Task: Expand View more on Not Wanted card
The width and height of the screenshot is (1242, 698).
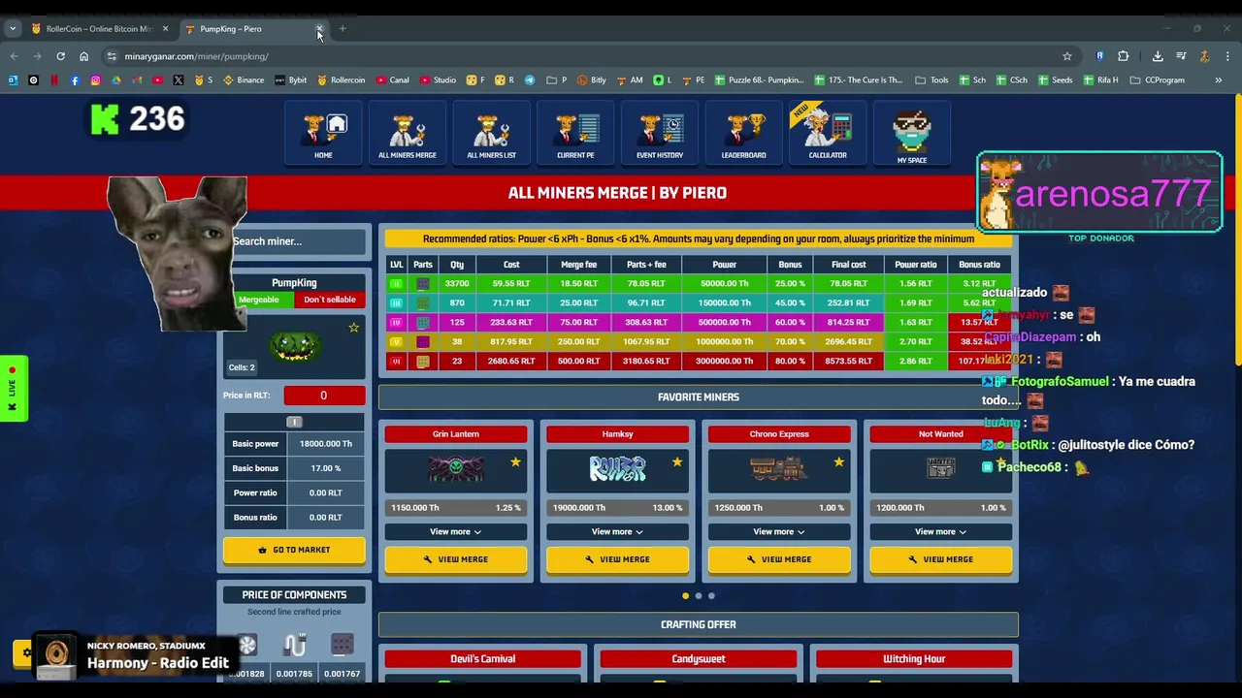Action: pos(940,531)
